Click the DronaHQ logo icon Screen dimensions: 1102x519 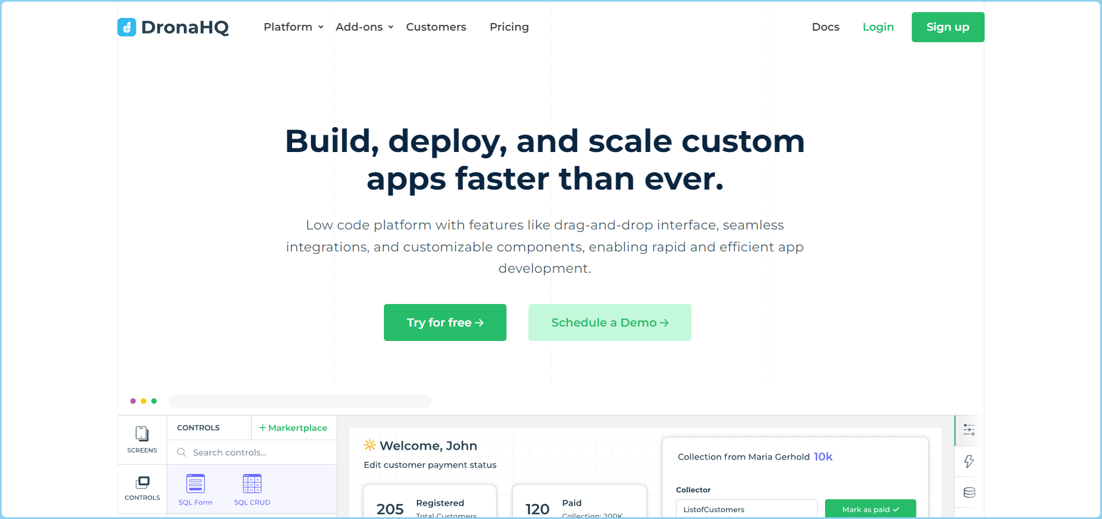point(127,27)
